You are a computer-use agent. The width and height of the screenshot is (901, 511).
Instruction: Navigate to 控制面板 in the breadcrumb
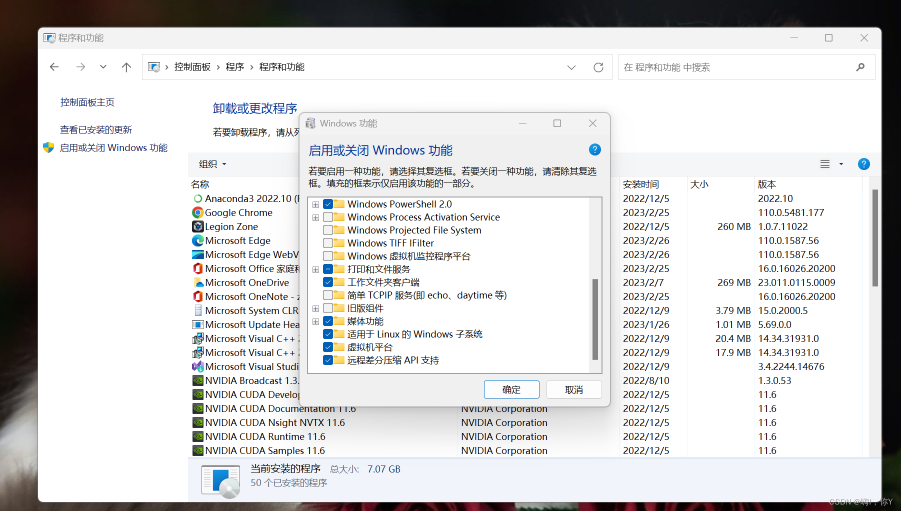tap(192, 66)
